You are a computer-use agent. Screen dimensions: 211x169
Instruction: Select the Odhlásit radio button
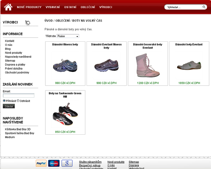[x=18, y=101]
